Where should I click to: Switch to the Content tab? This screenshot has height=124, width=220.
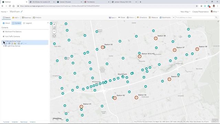click(x=16, y=23)
